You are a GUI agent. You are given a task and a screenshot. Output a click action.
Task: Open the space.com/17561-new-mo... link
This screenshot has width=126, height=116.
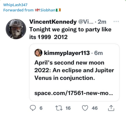pyautogui.click(x=74, y=93)
